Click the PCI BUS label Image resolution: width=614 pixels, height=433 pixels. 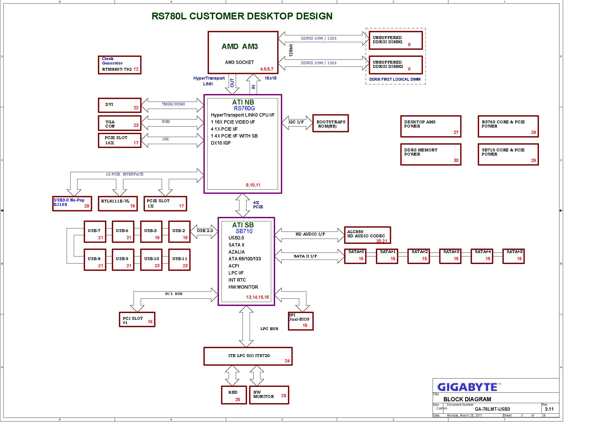pos(174,294)
